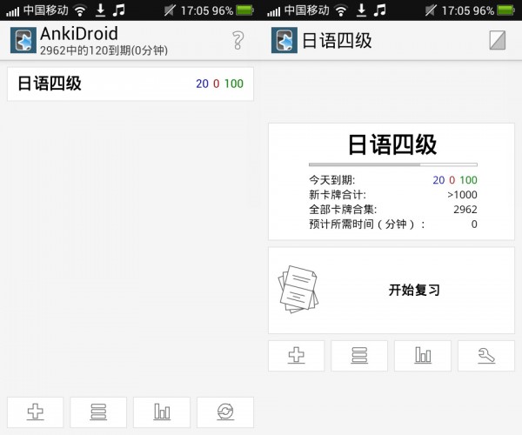Tap the 今天到期 label in deck info
The width and height of the screenshot is (522, 435).
[332, 180]
